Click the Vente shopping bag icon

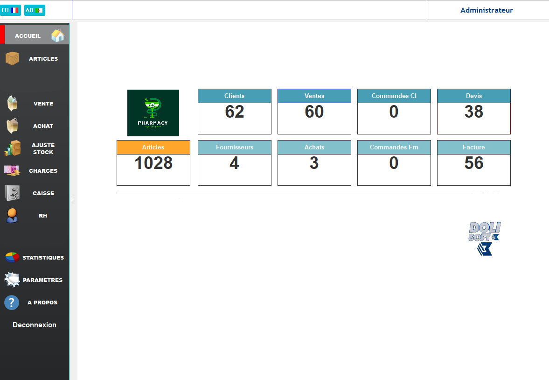[12, 103]
